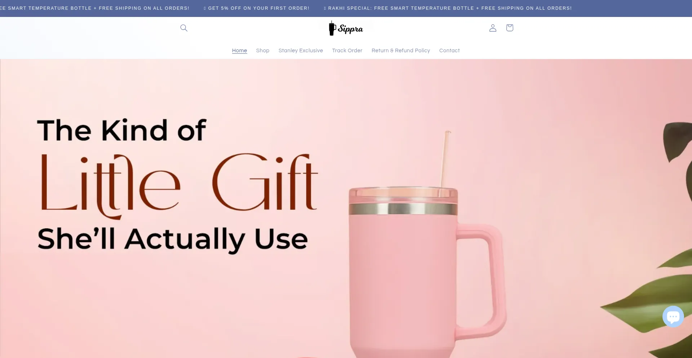692x358 pixels.
Task: Click the Rakhi Special announcement text
Action: coord(448,8)
